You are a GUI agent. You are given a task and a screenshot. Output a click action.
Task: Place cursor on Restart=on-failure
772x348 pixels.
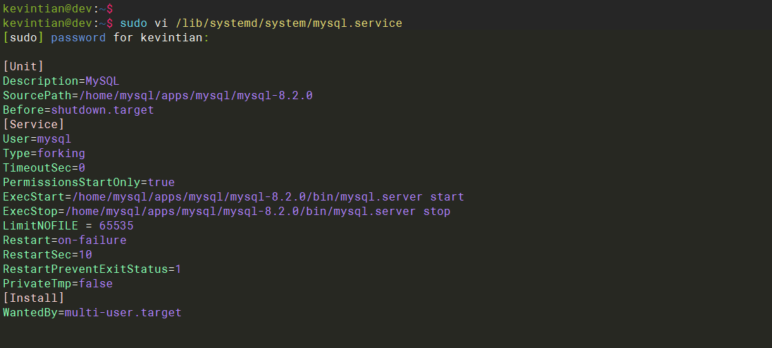coord(64,240)
